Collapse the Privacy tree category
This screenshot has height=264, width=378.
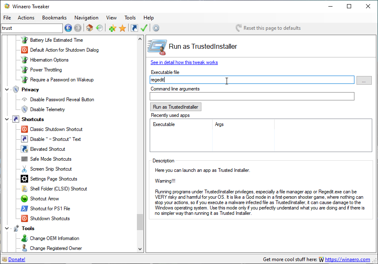[x=7, y=90]
